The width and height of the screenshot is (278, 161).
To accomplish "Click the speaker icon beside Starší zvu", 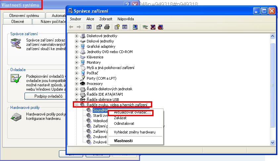I will tap(89, 115).
